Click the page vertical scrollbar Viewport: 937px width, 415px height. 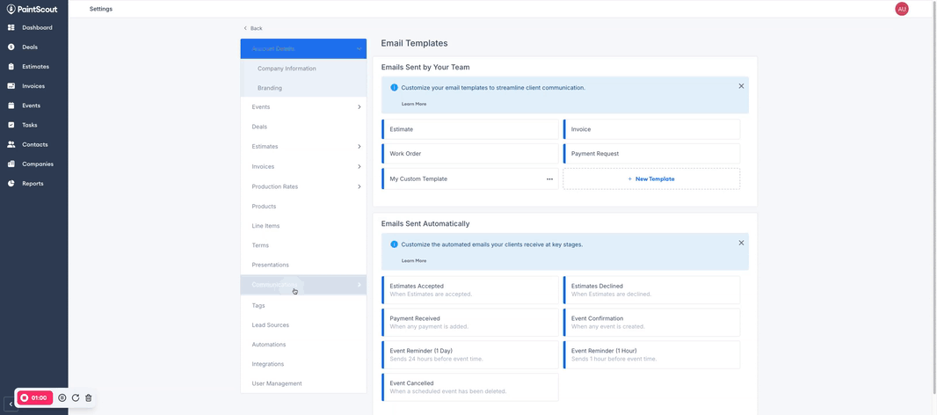tap(934, 197)
